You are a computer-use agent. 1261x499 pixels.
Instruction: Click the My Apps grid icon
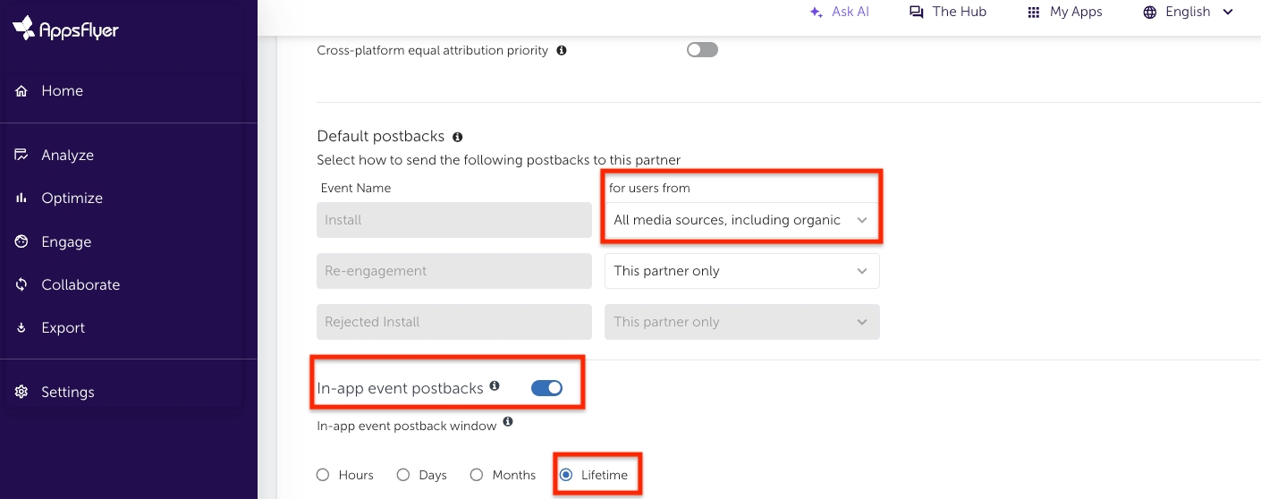(1034, 13)
